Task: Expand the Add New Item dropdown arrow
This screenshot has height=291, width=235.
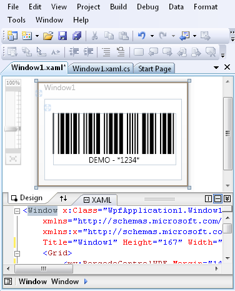Action: click(x=37, y=36)
